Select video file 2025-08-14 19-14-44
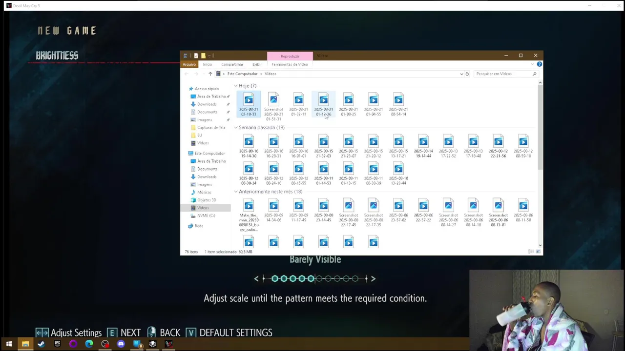 (423, 147)
